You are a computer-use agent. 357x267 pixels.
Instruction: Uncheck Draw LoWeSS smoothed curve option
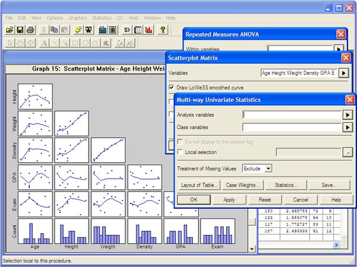(x=172, y=87)
